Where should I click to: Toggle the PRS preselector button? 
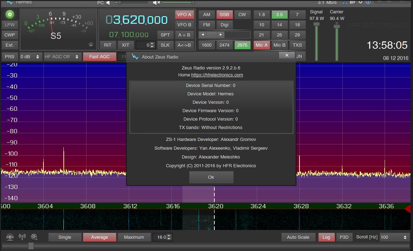click(10, 57)
